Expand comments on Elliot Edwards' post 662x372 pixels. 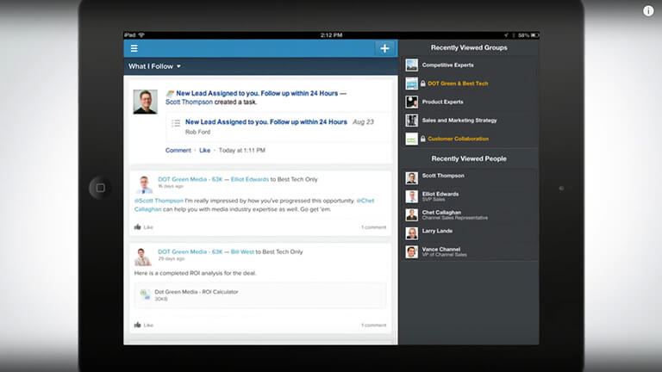point(373,227)
